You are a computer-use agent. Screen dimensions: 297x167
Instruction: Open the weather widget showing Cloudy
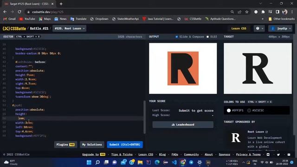click(11, 162)
